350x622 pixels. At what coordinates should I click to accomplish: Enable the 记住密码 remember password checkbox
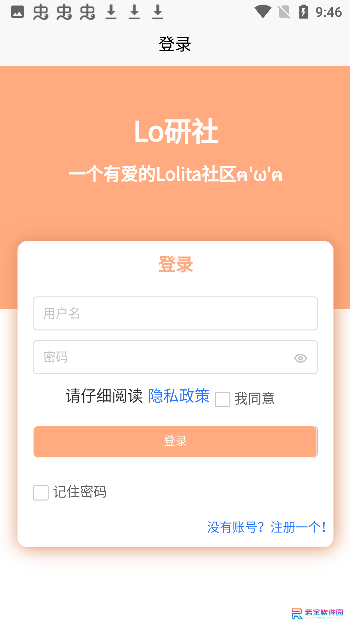[x=41, y=492]
